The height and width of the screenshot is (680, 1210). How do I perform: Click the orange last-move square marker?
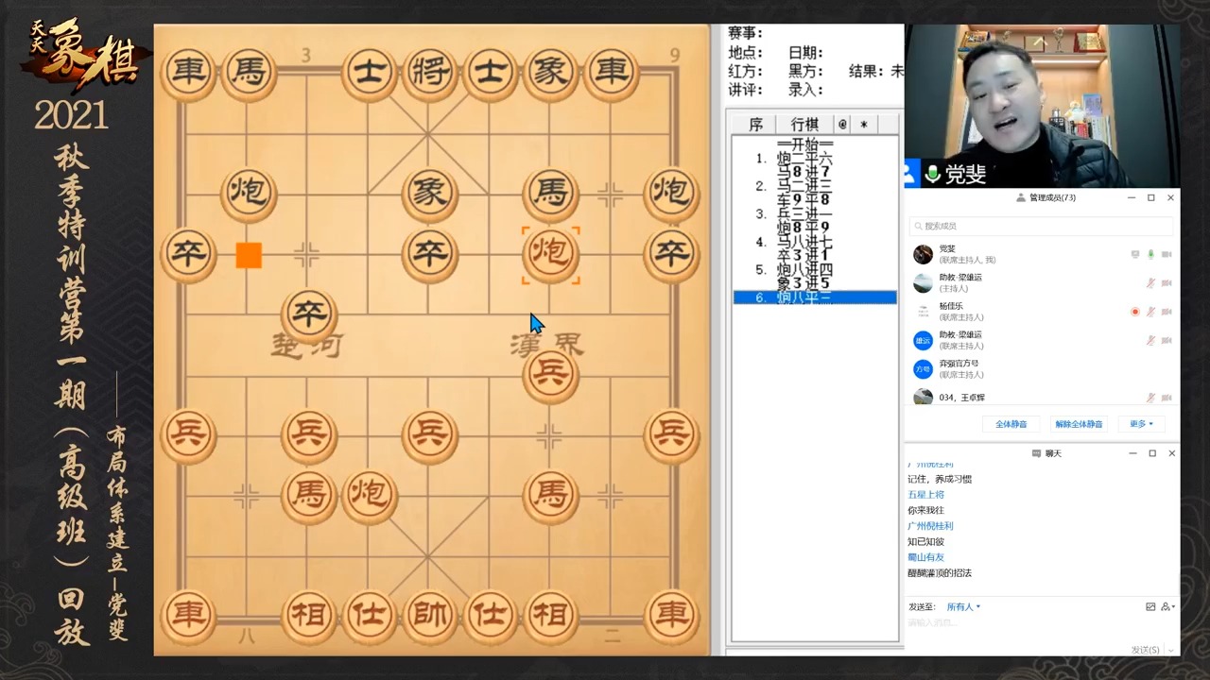coord(249,255)
